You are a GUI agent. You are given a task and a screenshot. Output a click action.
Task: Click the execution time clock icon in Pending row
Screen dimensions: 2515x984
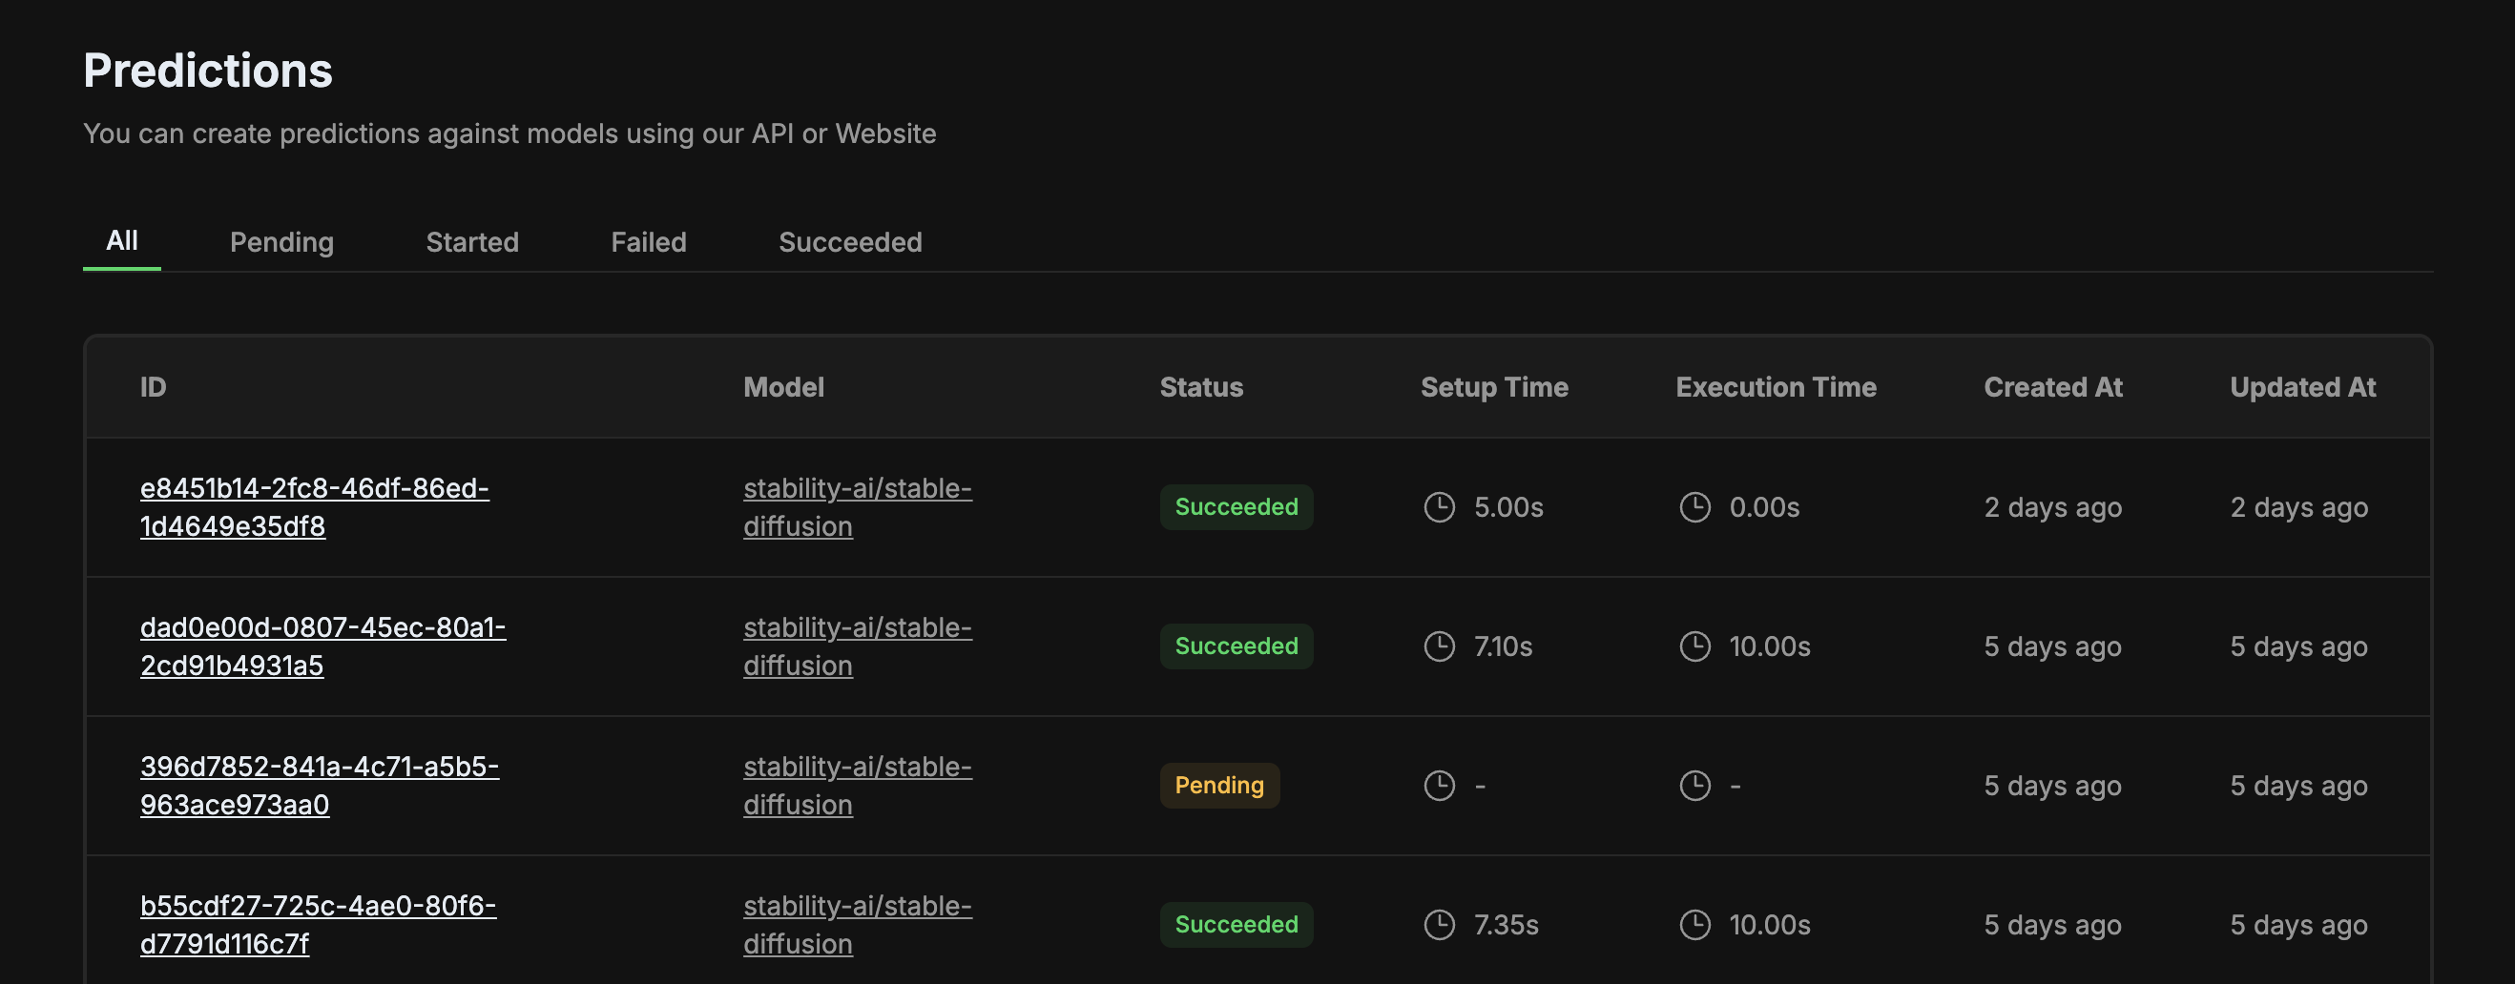click(1694, 786)
